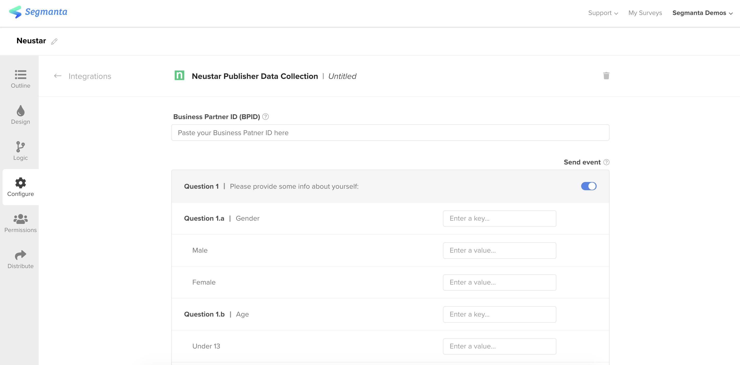
Task: Click the Neustar green logo icon
Action: tap(179, 76)
